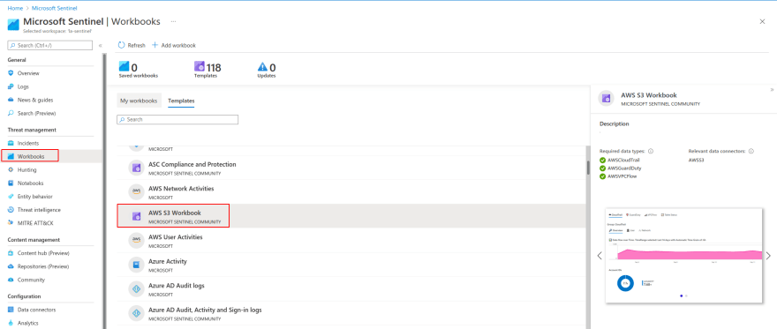
Task: Open Search (Preview) sidebar item
Action: click(x=36, y=113)
